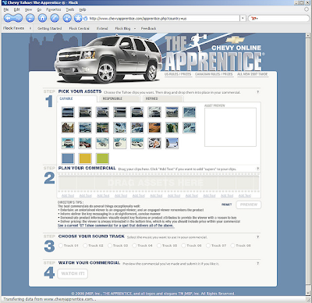The width and height of the screenshot is (312, 303).
Task: Click the help question mark for Step 1
Action: pos(257,92)
